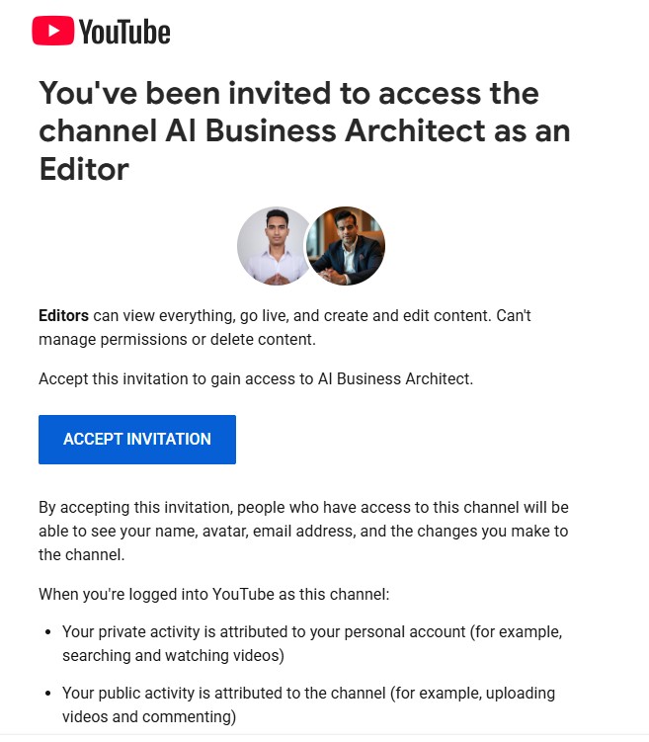Click the text 'searching and watching videos)'

pyautogui.click(x=173, y=656)
